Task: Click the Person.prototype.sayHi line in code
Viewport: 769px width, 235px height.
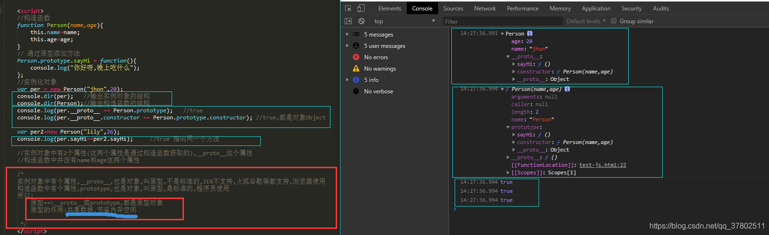Action: tap(77, 61)
